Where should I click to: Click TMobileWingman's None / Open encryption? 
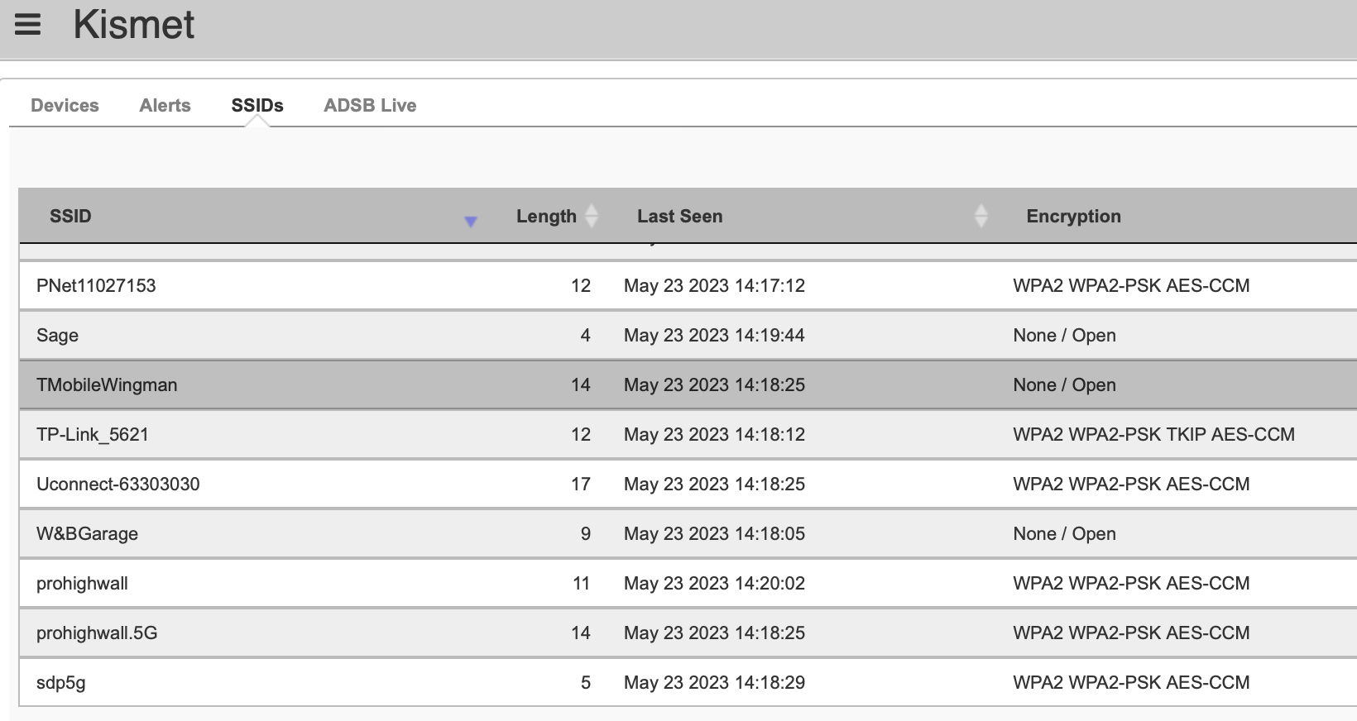tap(1064, 384)
